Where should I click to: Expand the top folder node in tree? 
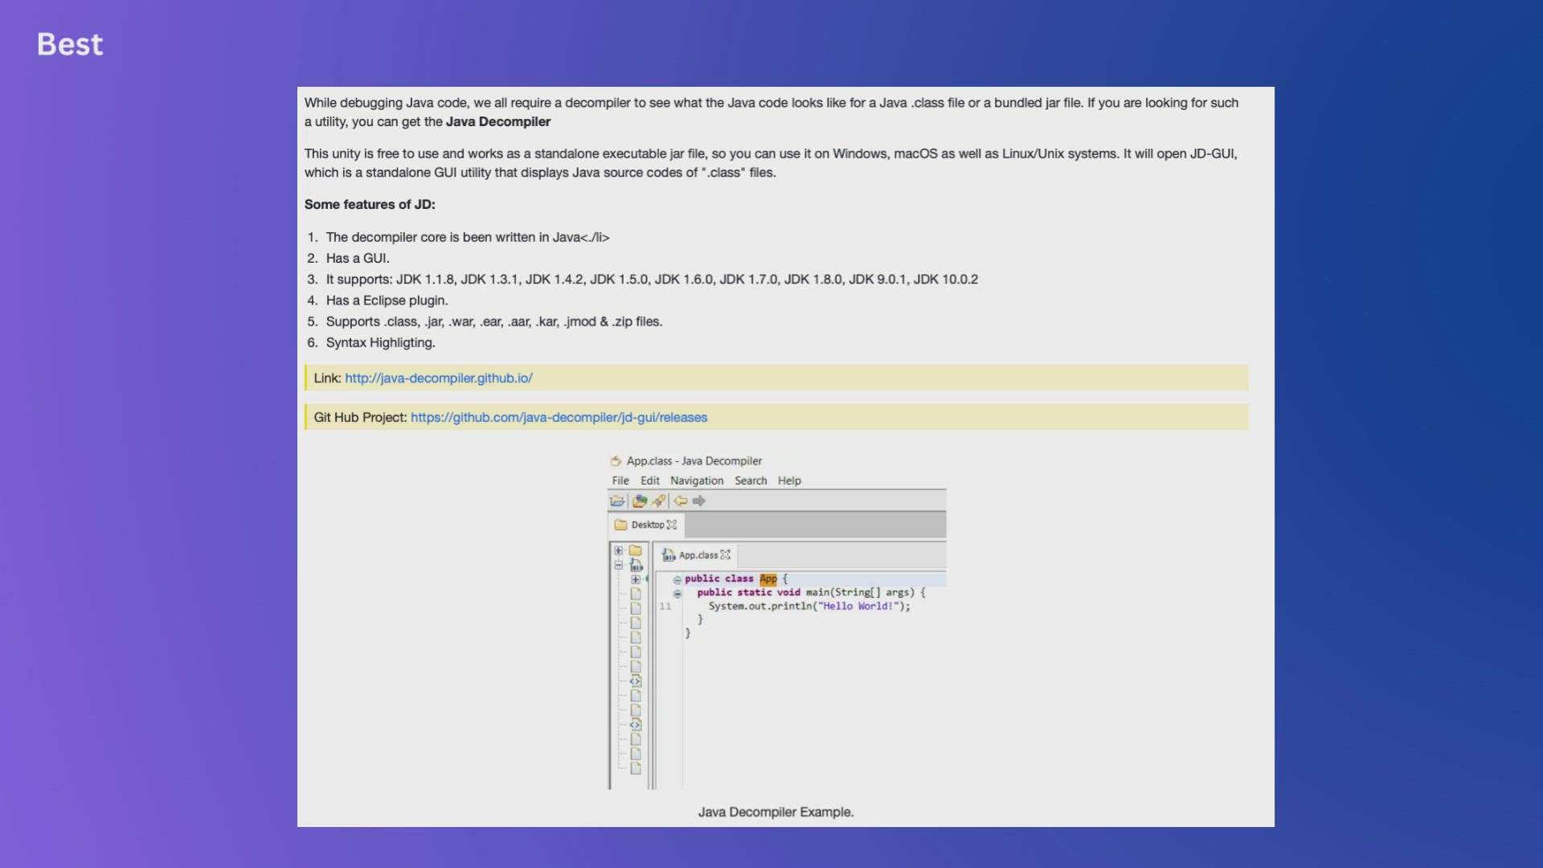click(619, 551)
